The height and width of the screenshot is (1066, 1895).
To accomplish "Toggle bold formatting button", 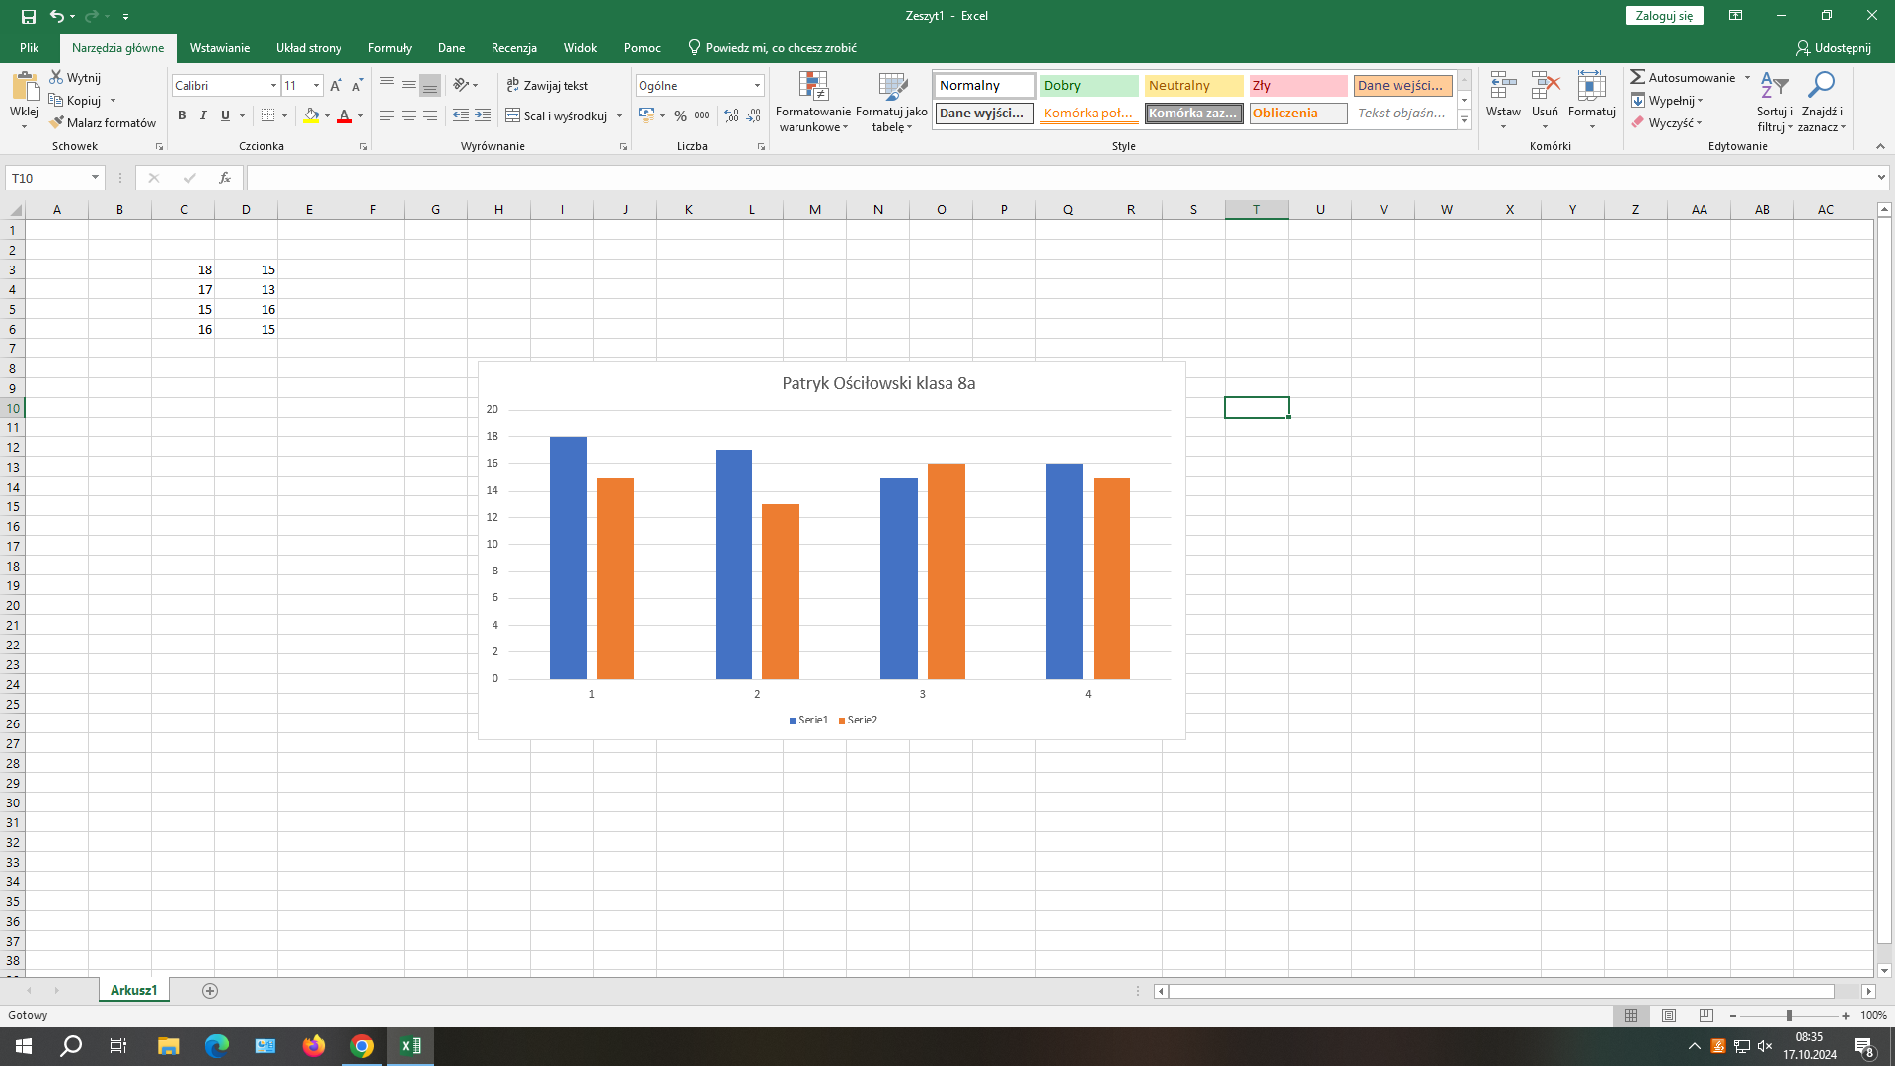I will (x=182, y=115).
